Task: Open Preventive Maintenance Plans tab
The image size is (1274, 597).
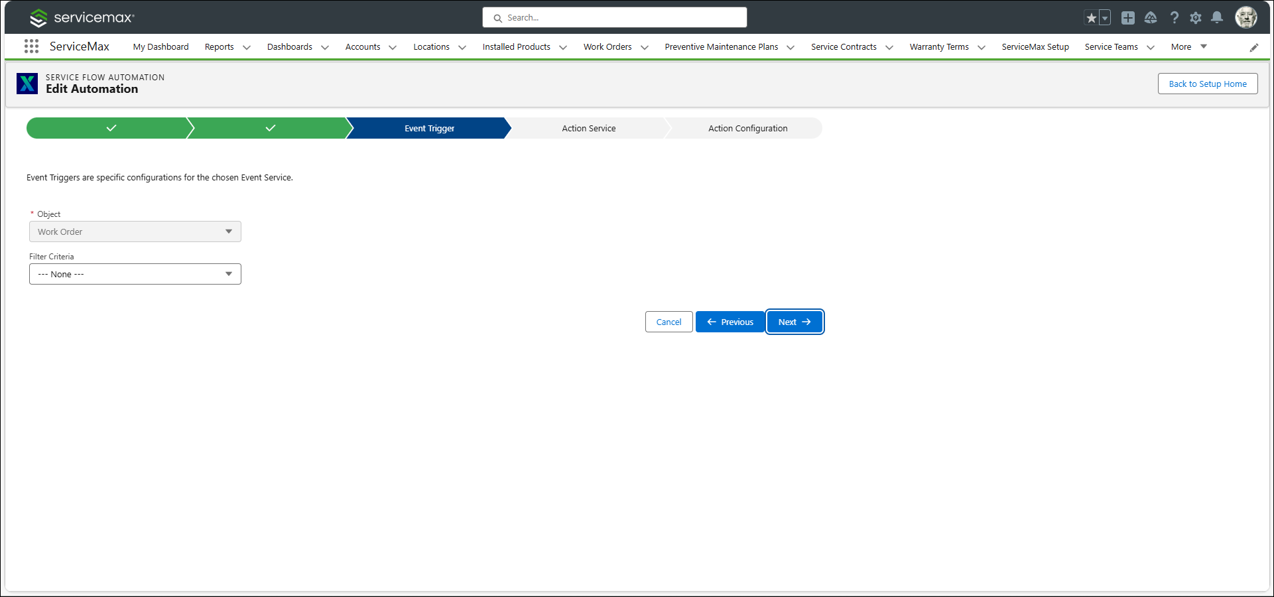Action: [722, 47]
